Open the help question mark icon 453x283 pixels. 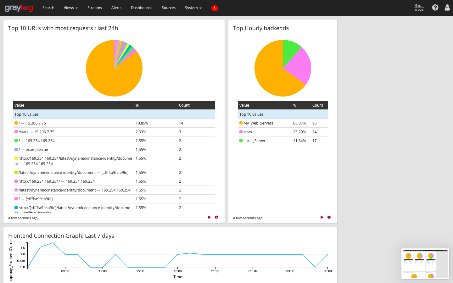coord(435,8)
